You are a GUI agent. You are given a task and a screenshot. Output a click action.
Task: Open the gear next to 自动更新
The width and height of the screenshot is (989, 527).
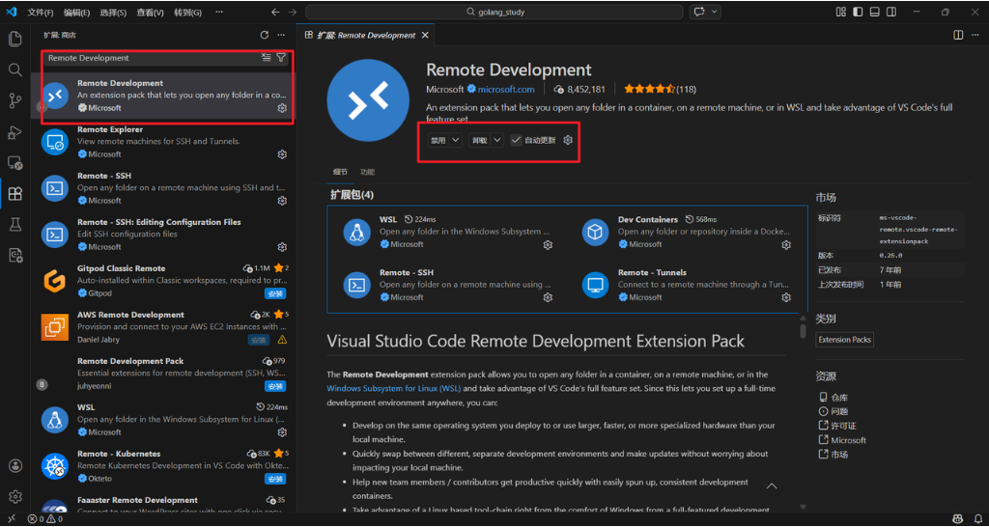coord(568,140)
